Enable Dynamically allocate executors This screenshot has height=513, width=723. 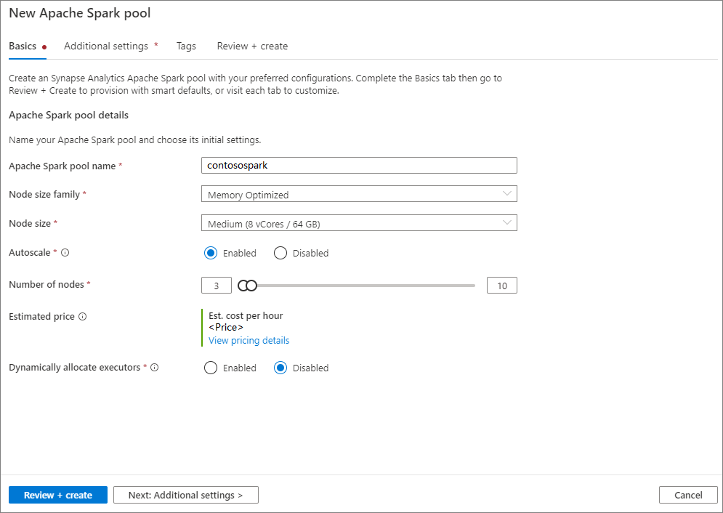(x=210, y=368)
